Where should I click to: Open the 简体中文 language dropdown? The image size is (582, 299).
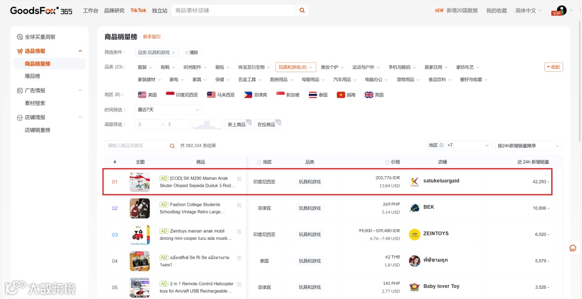(x=529, y=10)
